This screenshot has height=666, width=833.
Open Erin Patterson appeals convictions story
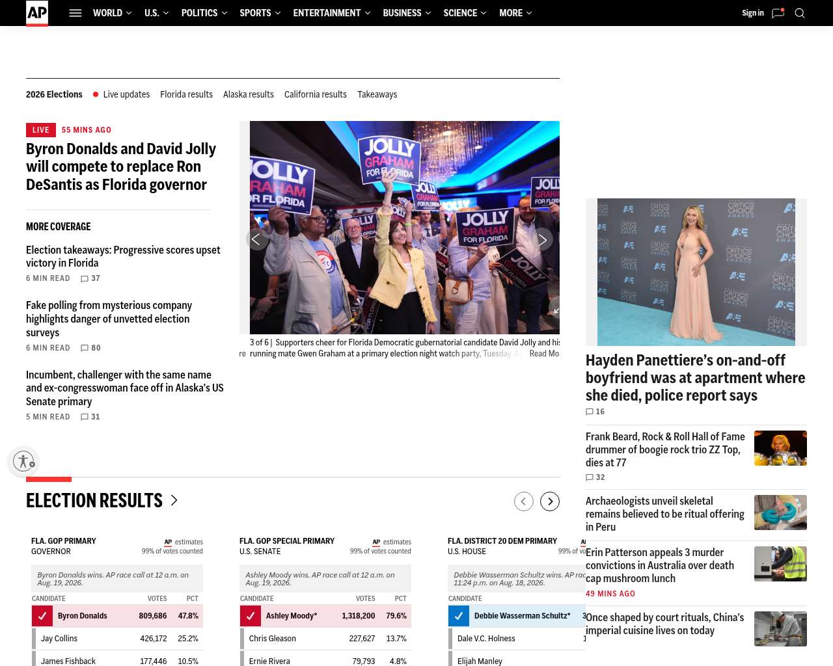660,565
